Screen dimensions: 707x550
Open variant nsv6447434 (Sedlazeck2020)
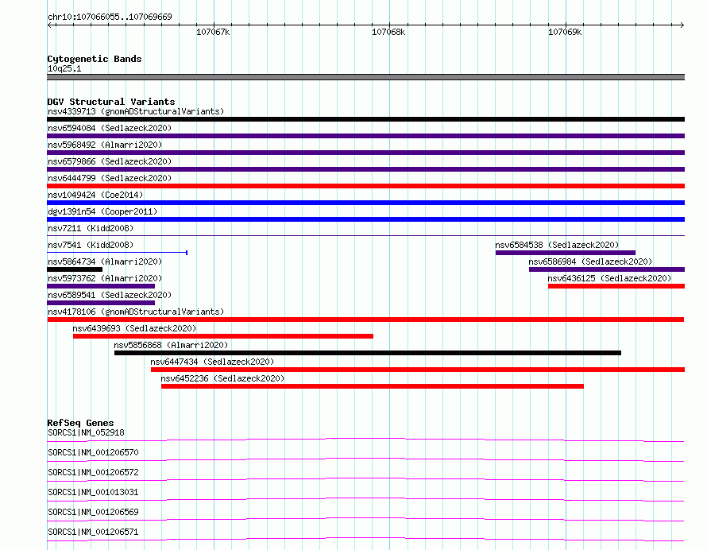pos(212,362)
